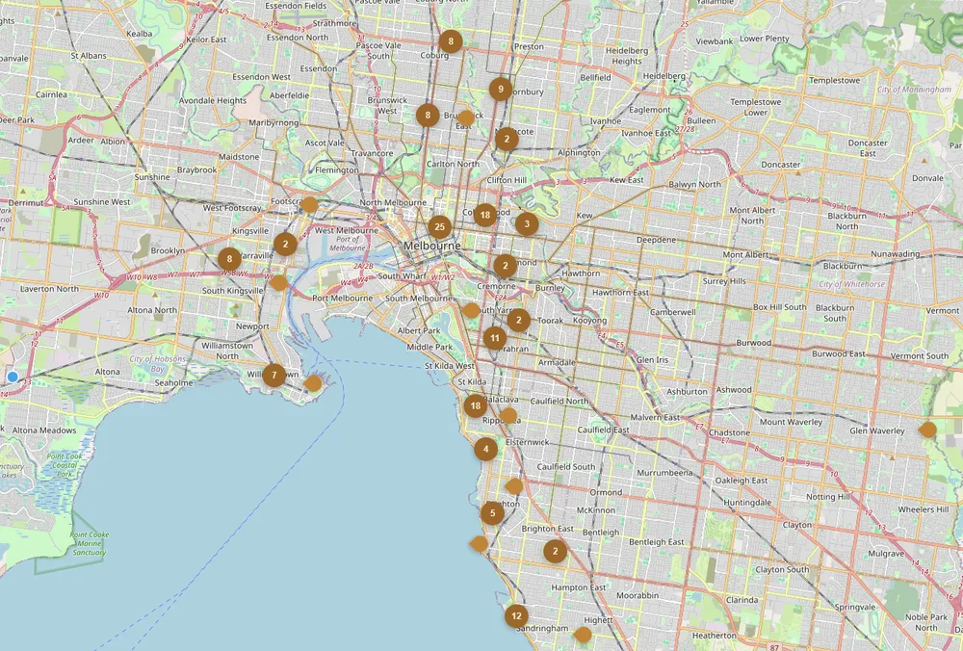Click the "City of Manningham" label
This screenshot has height=651, width=963.
tap(914, 90)
